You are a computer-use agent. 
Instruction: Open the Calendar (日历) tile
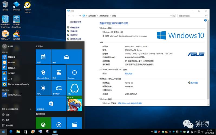pos(43,57)
